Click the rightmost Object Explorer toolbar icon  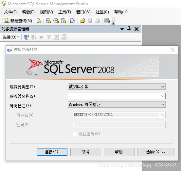[64, 37]
